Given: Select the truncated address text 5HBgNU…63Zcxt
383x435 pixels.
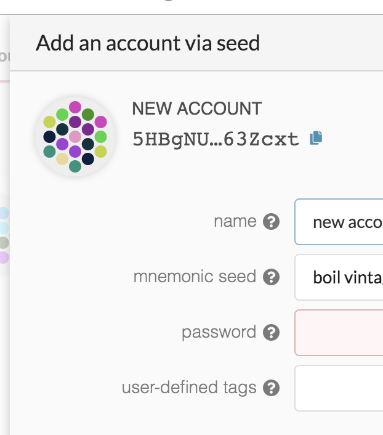Looking at the screenshot, I should (216, 139).
